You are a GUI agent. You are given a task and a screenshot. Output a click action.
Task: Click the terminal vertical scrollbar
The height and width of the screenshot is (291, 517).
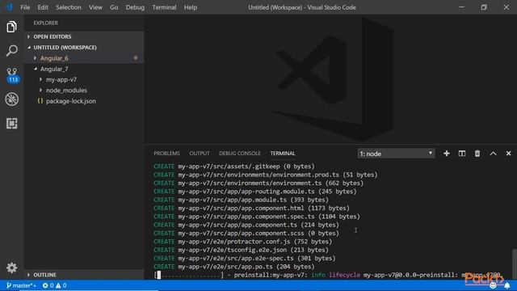[x=515, y=264]
